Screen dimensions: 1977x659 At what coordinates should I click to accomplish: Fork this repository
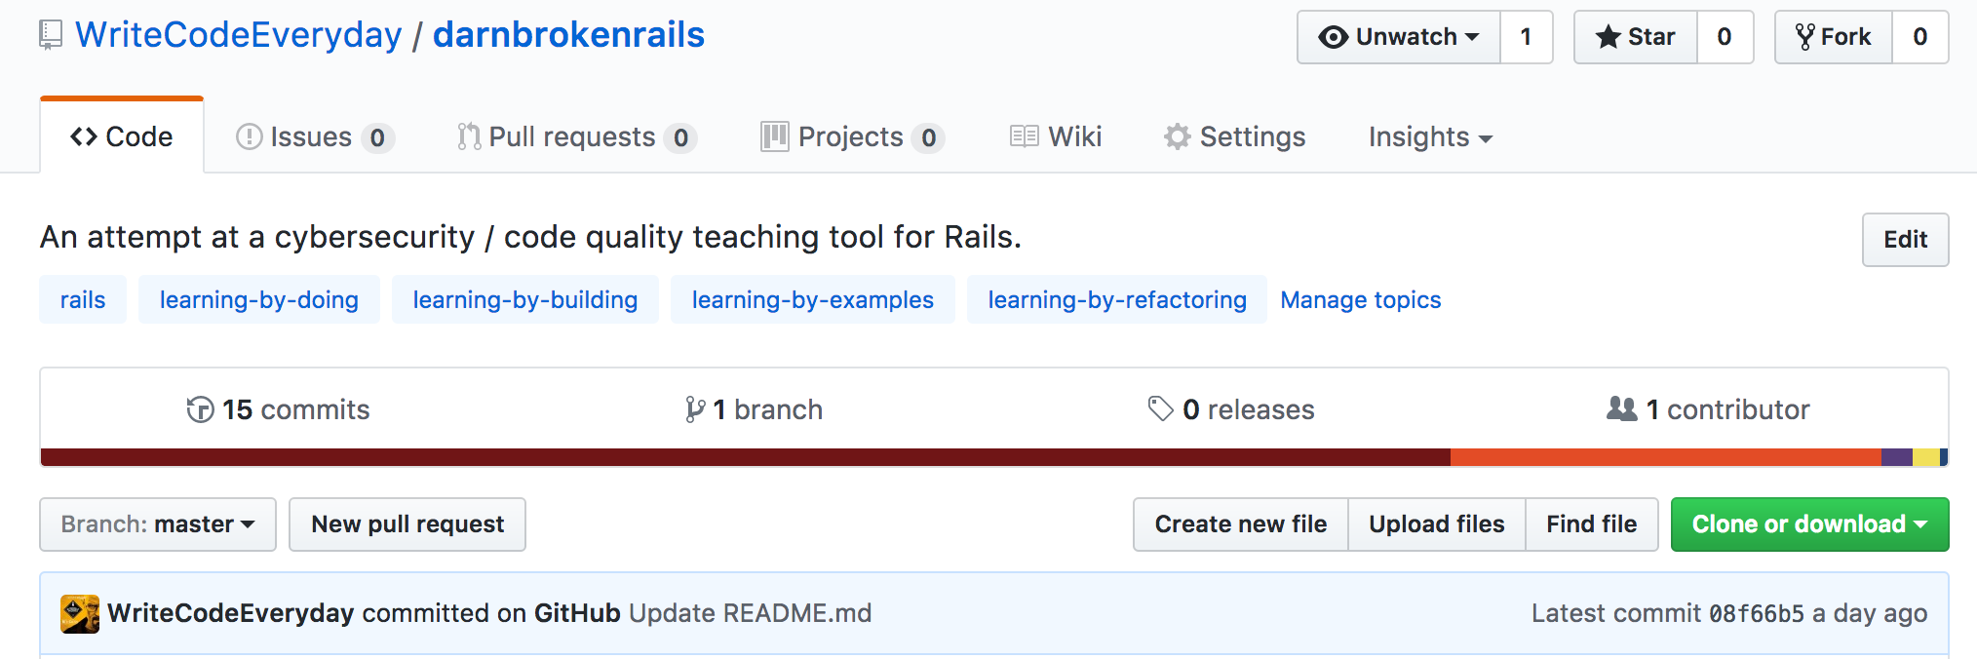(x=1834, y=37)
